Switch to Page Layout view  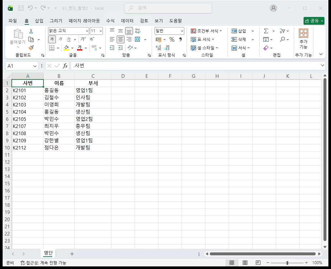[x=245, y=263]
